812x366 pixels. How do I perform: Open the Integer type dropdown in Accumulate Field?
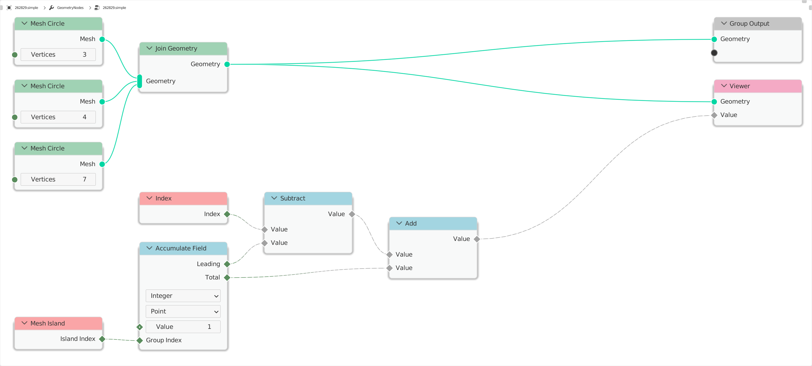click(x=183, y=296)
